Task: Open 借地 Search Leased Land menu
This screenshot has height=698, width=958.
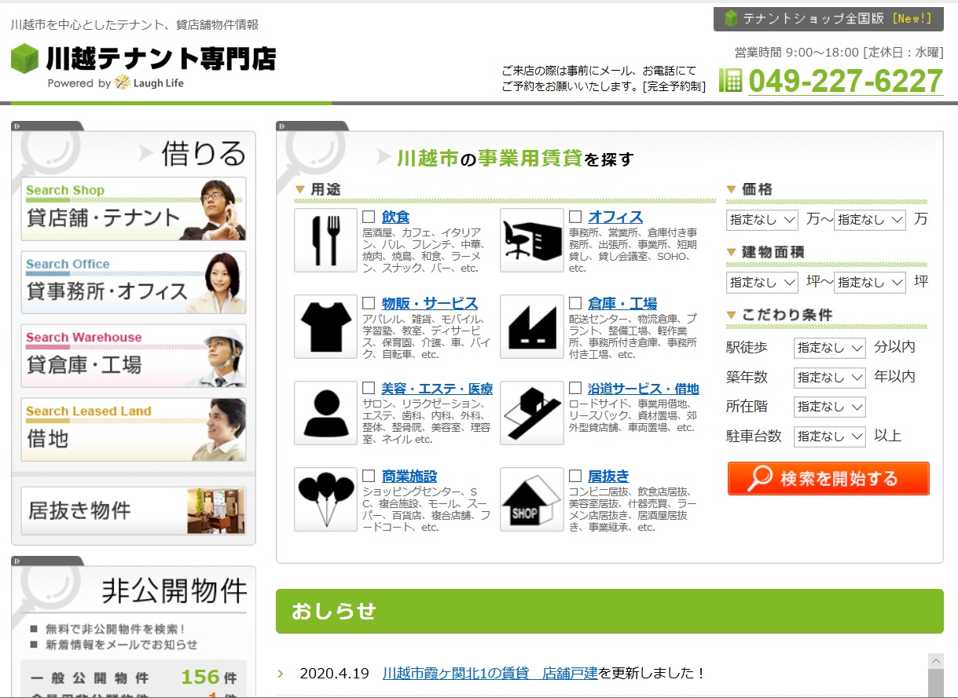Action: click(134, 429)
